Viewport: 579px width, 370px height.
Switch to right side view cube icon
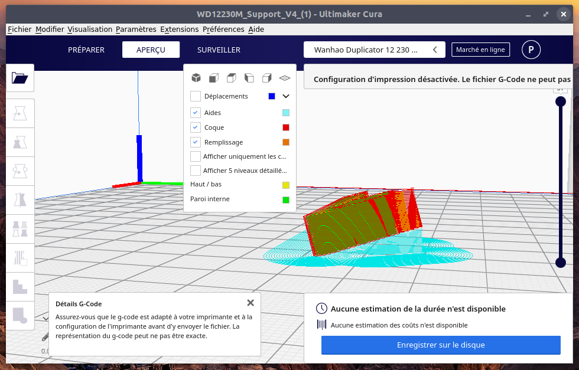(267, 78)
